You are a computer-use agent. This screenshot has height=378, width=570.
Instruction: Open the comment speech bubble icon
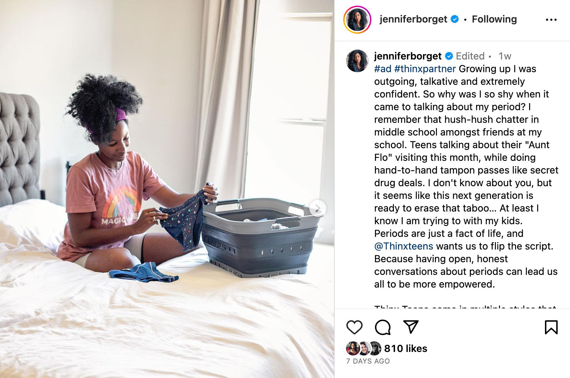[x=383, y=327]
